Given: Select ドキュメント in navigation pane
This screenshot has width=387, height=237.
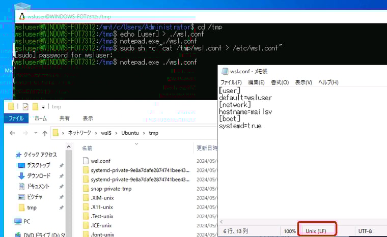Looking at the screenshot, I should click(38, 187).
